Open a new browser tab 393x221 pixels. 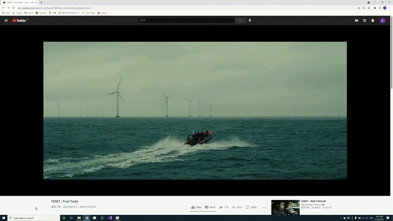pos(41,2)
